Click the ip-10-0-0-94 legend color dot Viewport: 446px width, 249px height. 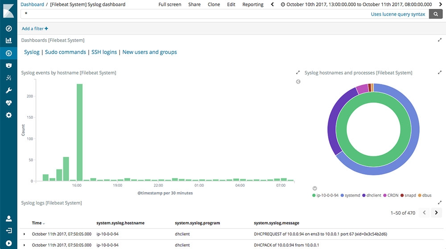pos(314,195)
